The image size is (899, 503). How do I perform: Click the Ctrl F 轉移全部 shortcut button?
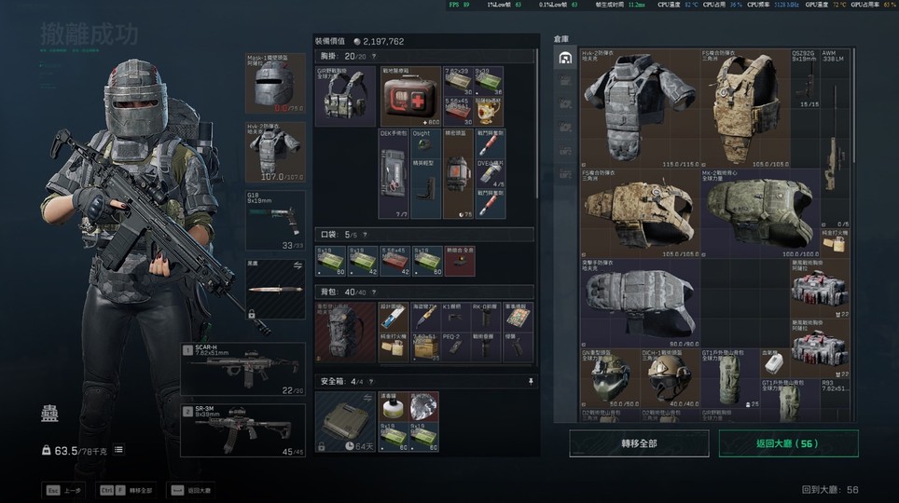tap(127, 490)
